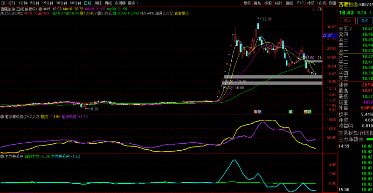This screenshot has width=373, height=193.
Task: Click the 旅游景区 sector tag
Action: pos(181,13)
